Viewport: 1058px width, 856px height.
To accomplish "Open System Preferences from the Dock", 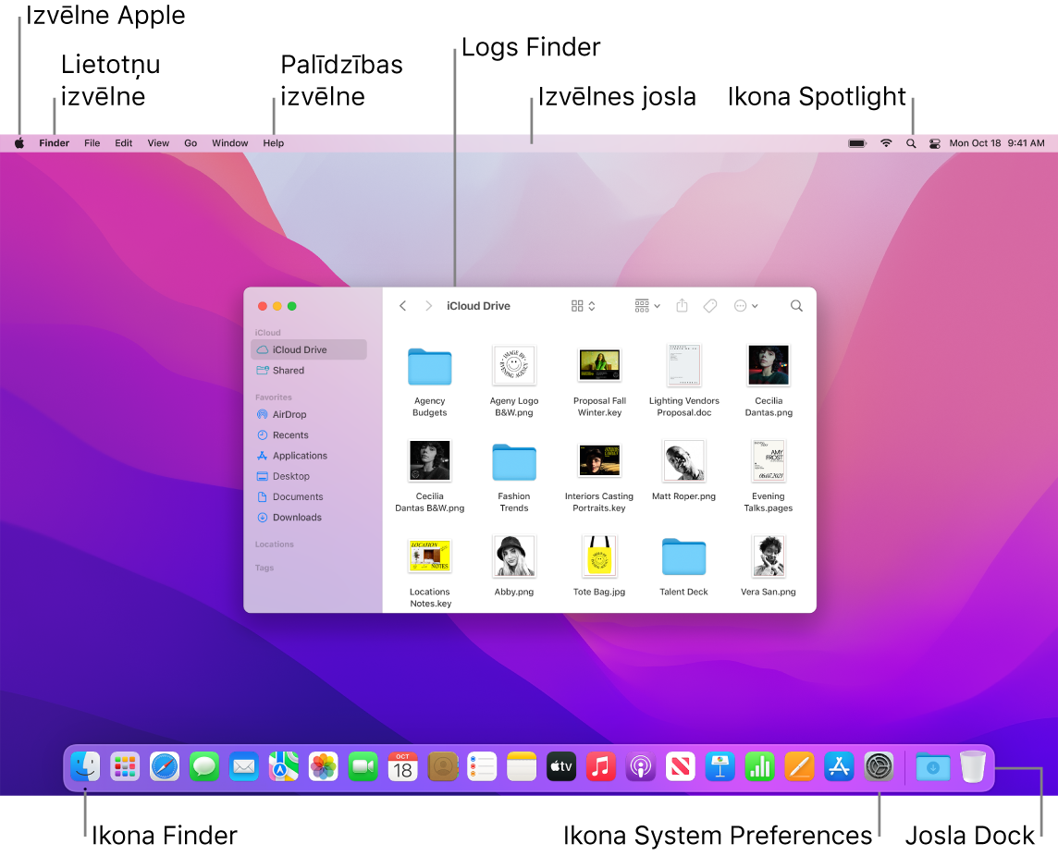I will click(879, 766).
